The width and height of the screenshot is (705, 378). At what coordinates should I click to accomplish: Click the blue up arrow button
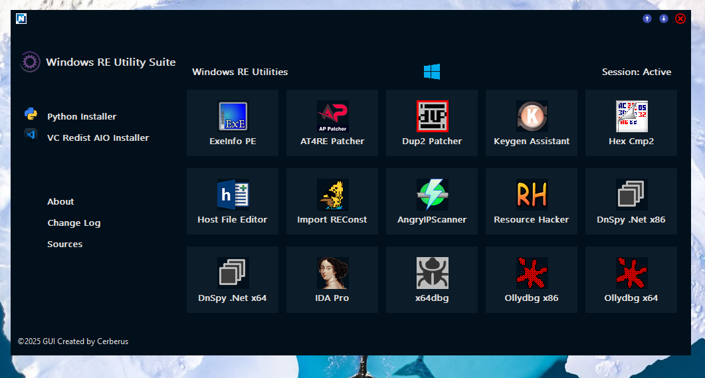(647, 19)
